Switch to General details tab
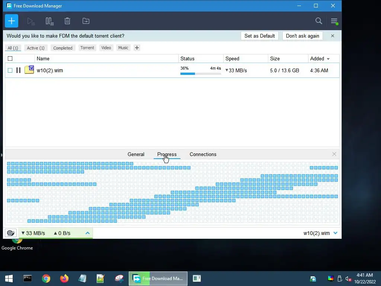 pyautogui.click(x=136, y=155)
